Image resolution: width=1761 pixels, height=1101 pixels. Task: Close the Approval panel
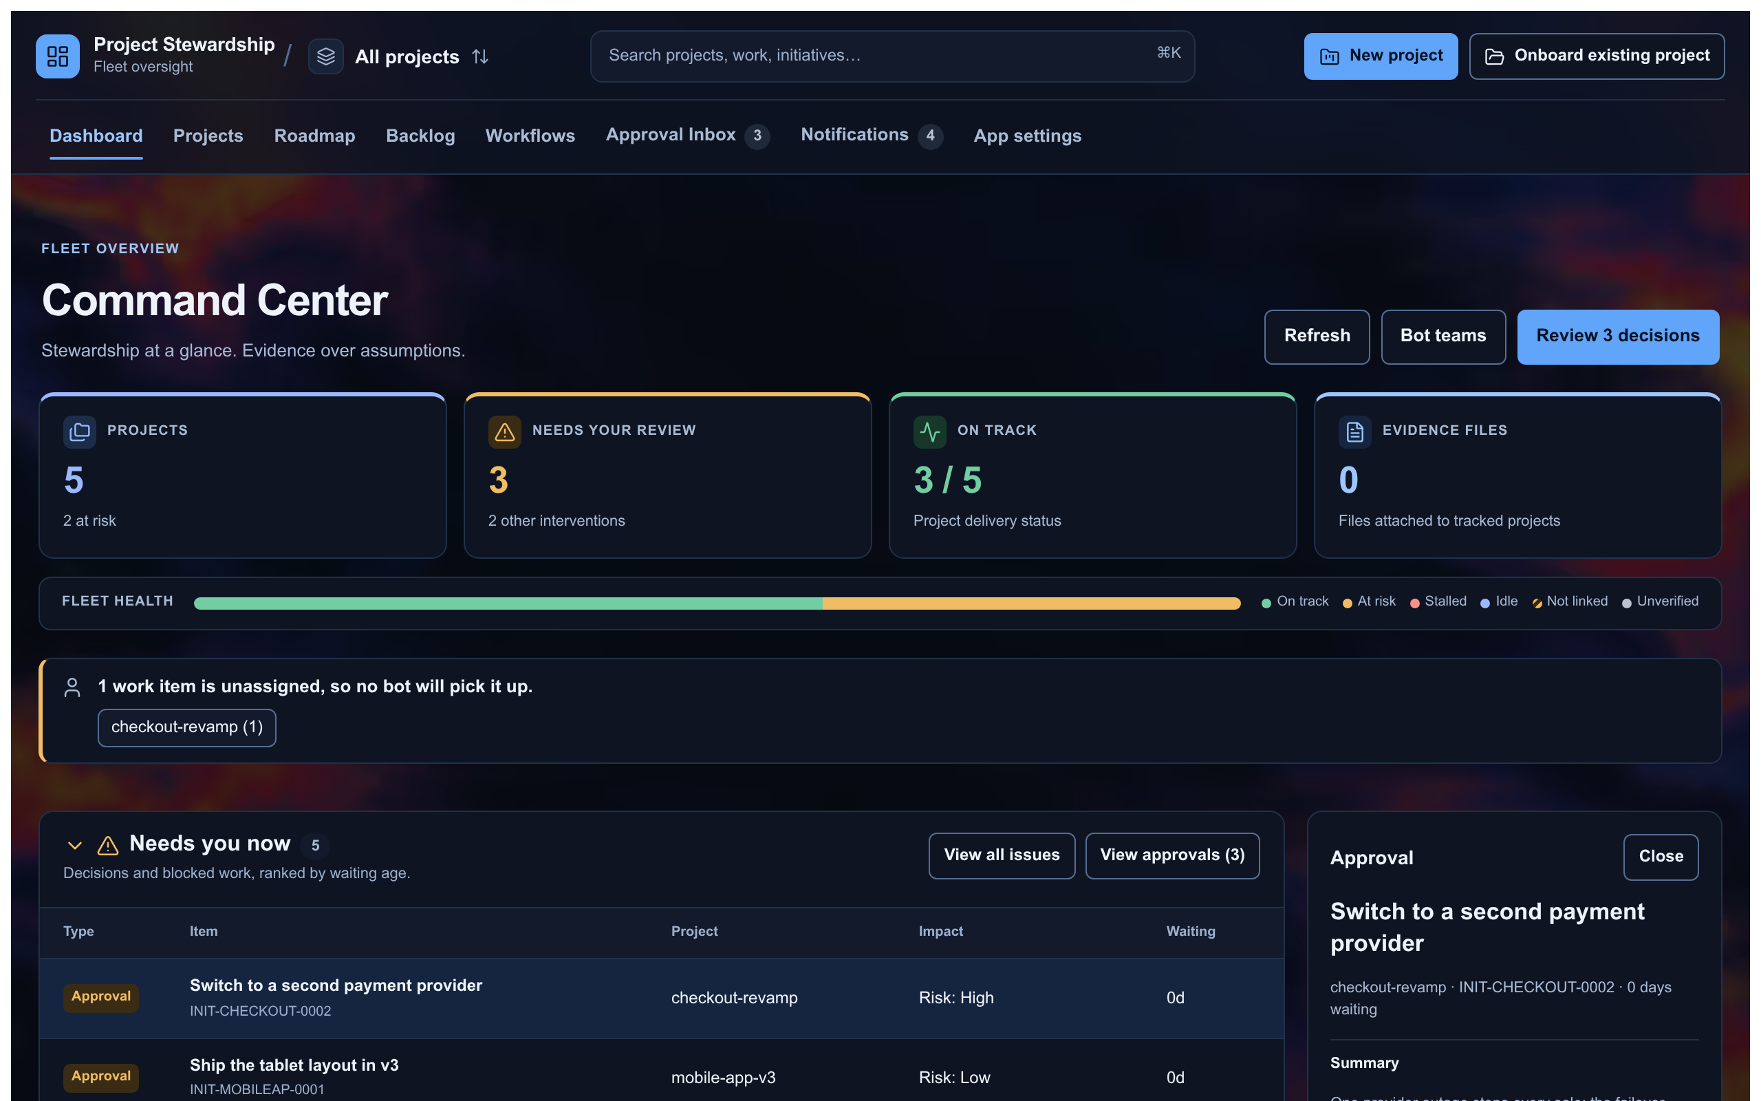click(x=1661, y=857)
